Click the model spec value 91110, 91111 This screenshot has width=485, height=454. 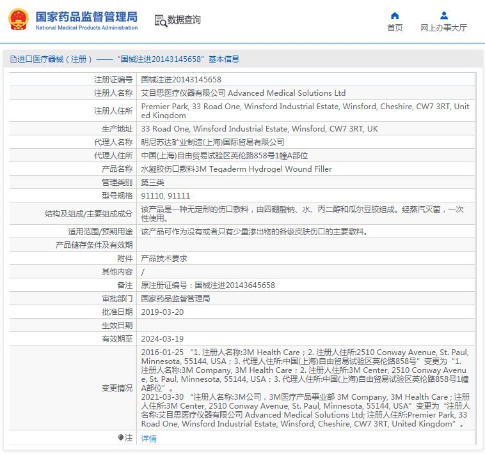click(x=165, y=195)
